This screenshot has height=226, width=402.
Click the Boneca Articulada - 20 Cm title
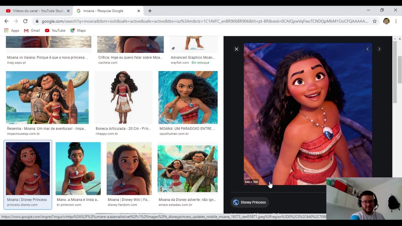pos(123,129)
